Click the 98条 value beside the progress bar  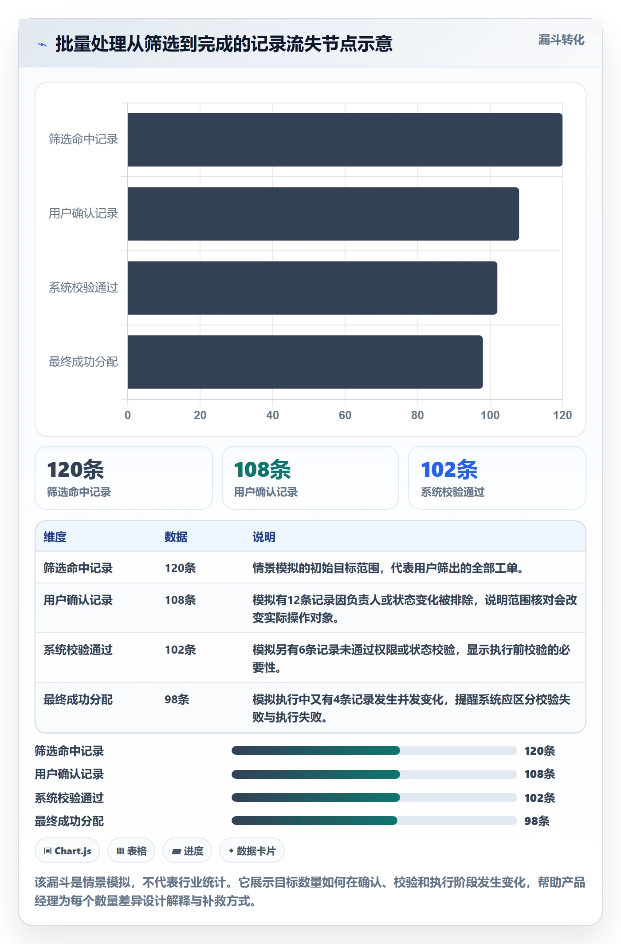pyautogui.click(x=537, y=821)
